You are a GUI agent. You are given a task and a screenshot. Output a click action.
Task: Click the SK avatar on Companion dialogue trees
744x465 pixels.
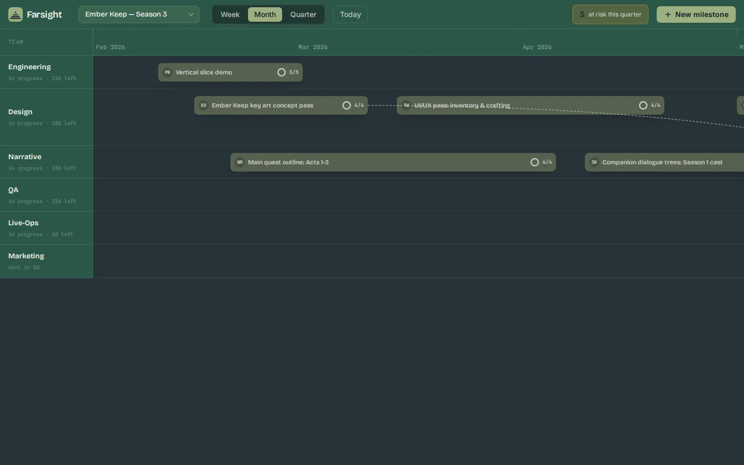[x=594, y=162]
